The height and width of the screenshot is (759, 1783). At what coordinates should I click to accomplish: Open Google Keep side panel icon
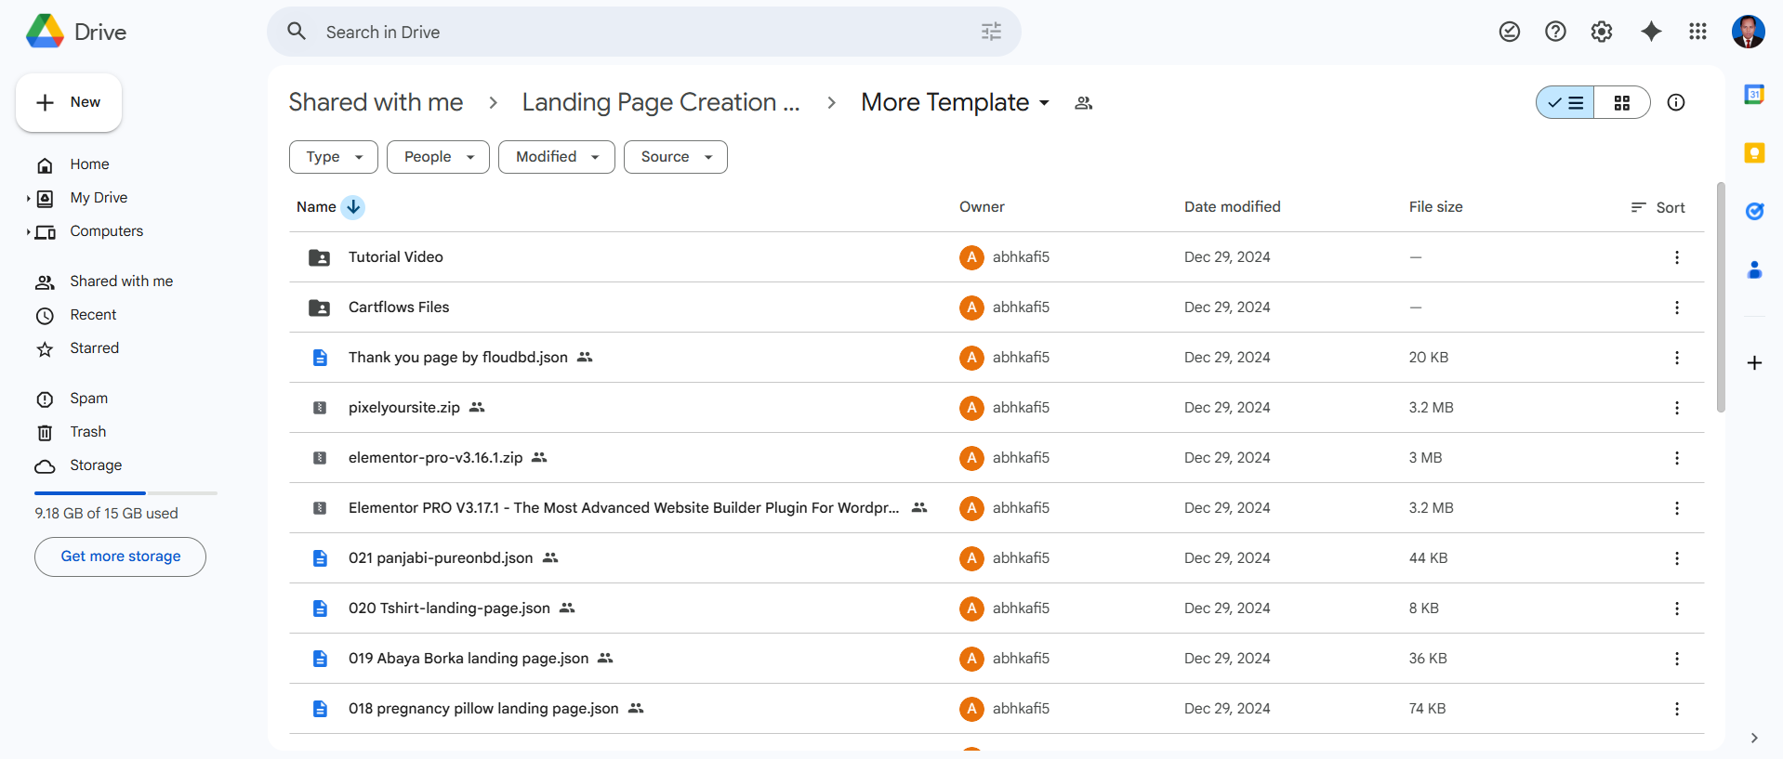tap(1754, 153)
